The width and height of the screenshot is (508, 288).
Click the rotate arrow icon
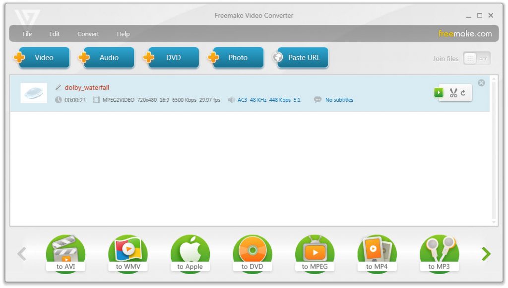coord(463,93)
